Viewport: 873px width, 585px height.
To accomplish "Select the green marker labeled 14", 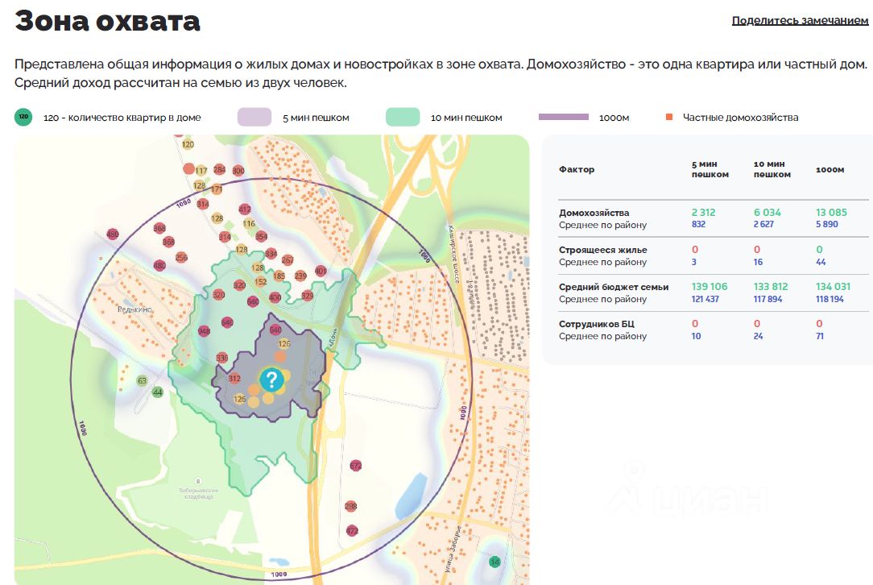I will pos(494,562).
